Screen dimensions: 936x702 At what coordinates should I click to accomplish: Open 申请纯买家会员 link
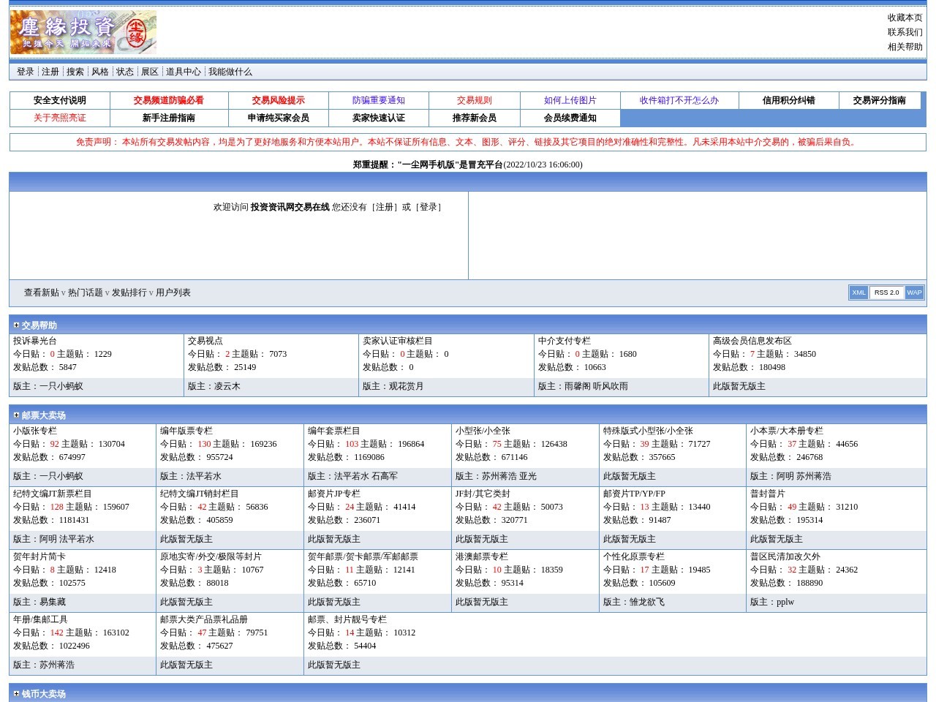[x=279, y=118]
